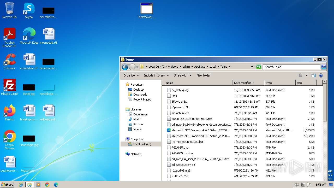334x188 pixels.
Task: Open the Windows Start menu
Action: point(7,184)
